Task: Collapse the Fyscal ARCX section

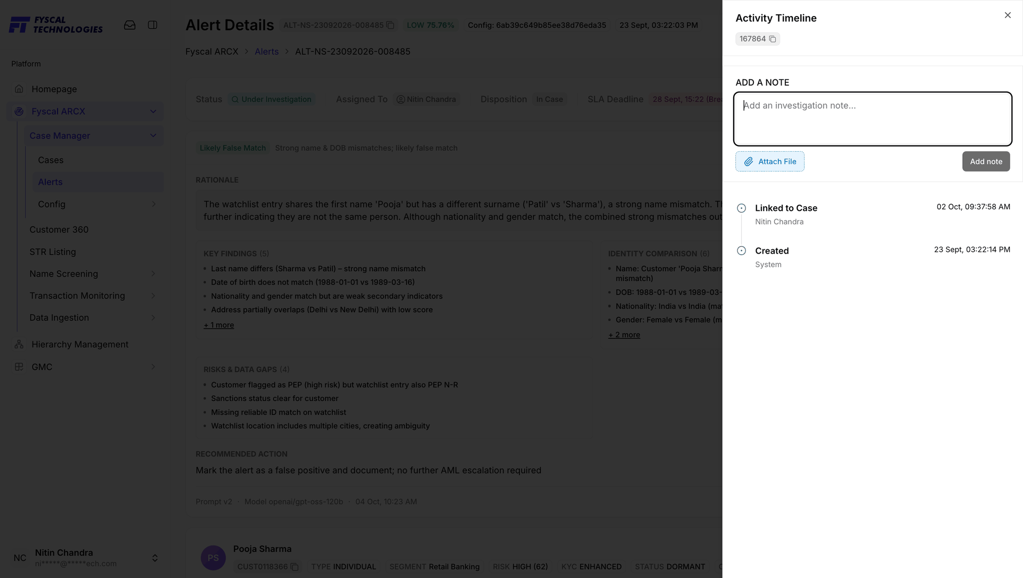Action: [153, 111]
